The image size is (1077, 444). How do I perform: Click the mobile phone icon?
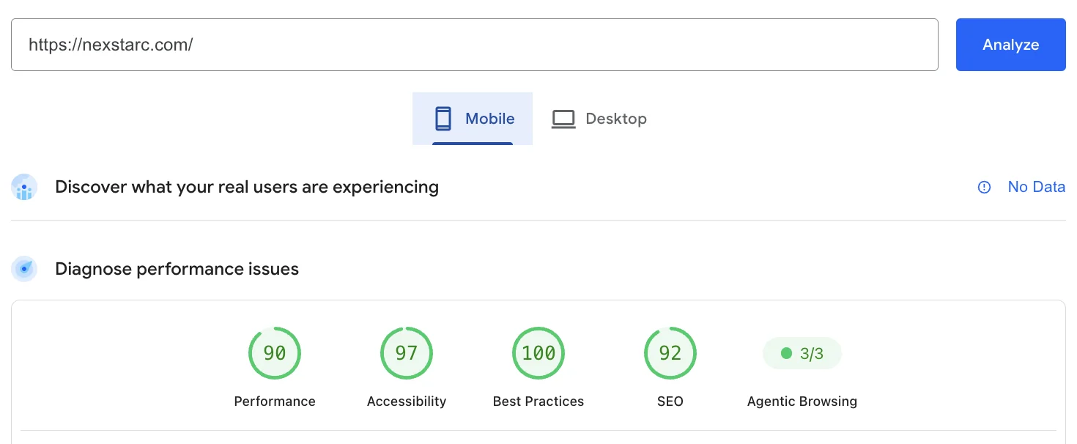pyautogui.click(x=443, y=119)
